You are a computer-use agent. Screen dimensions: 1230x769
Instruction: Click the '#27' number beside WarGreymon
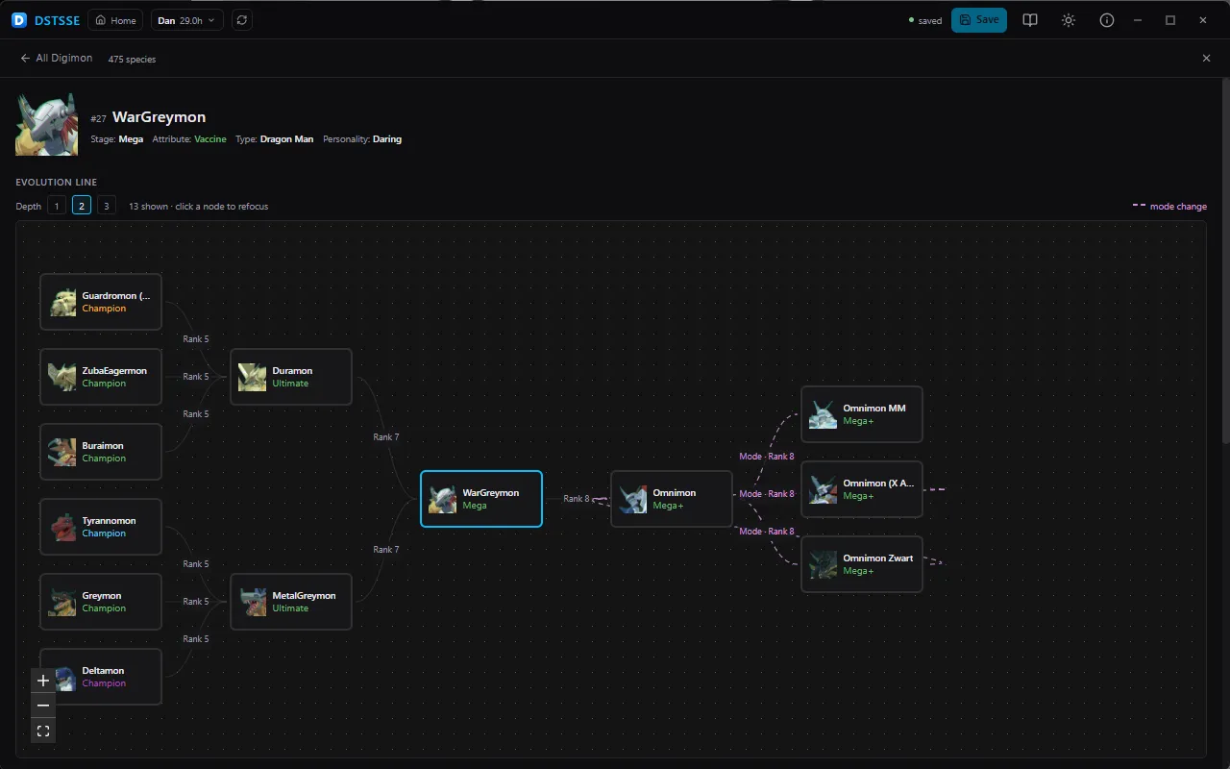(98, 118)
